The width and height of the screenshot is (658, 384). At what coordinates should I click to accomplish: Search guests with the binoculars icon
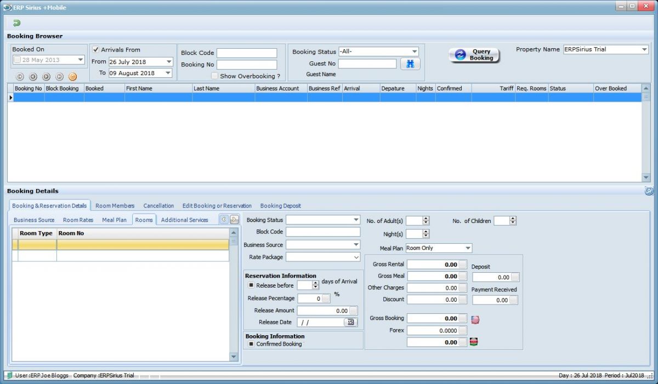[x=410, y=64]
